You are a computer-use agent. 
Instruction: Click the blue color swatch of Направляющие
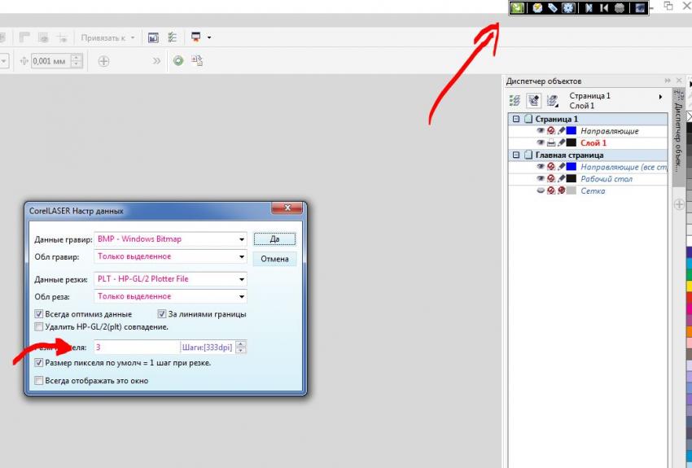pos(572,130)
